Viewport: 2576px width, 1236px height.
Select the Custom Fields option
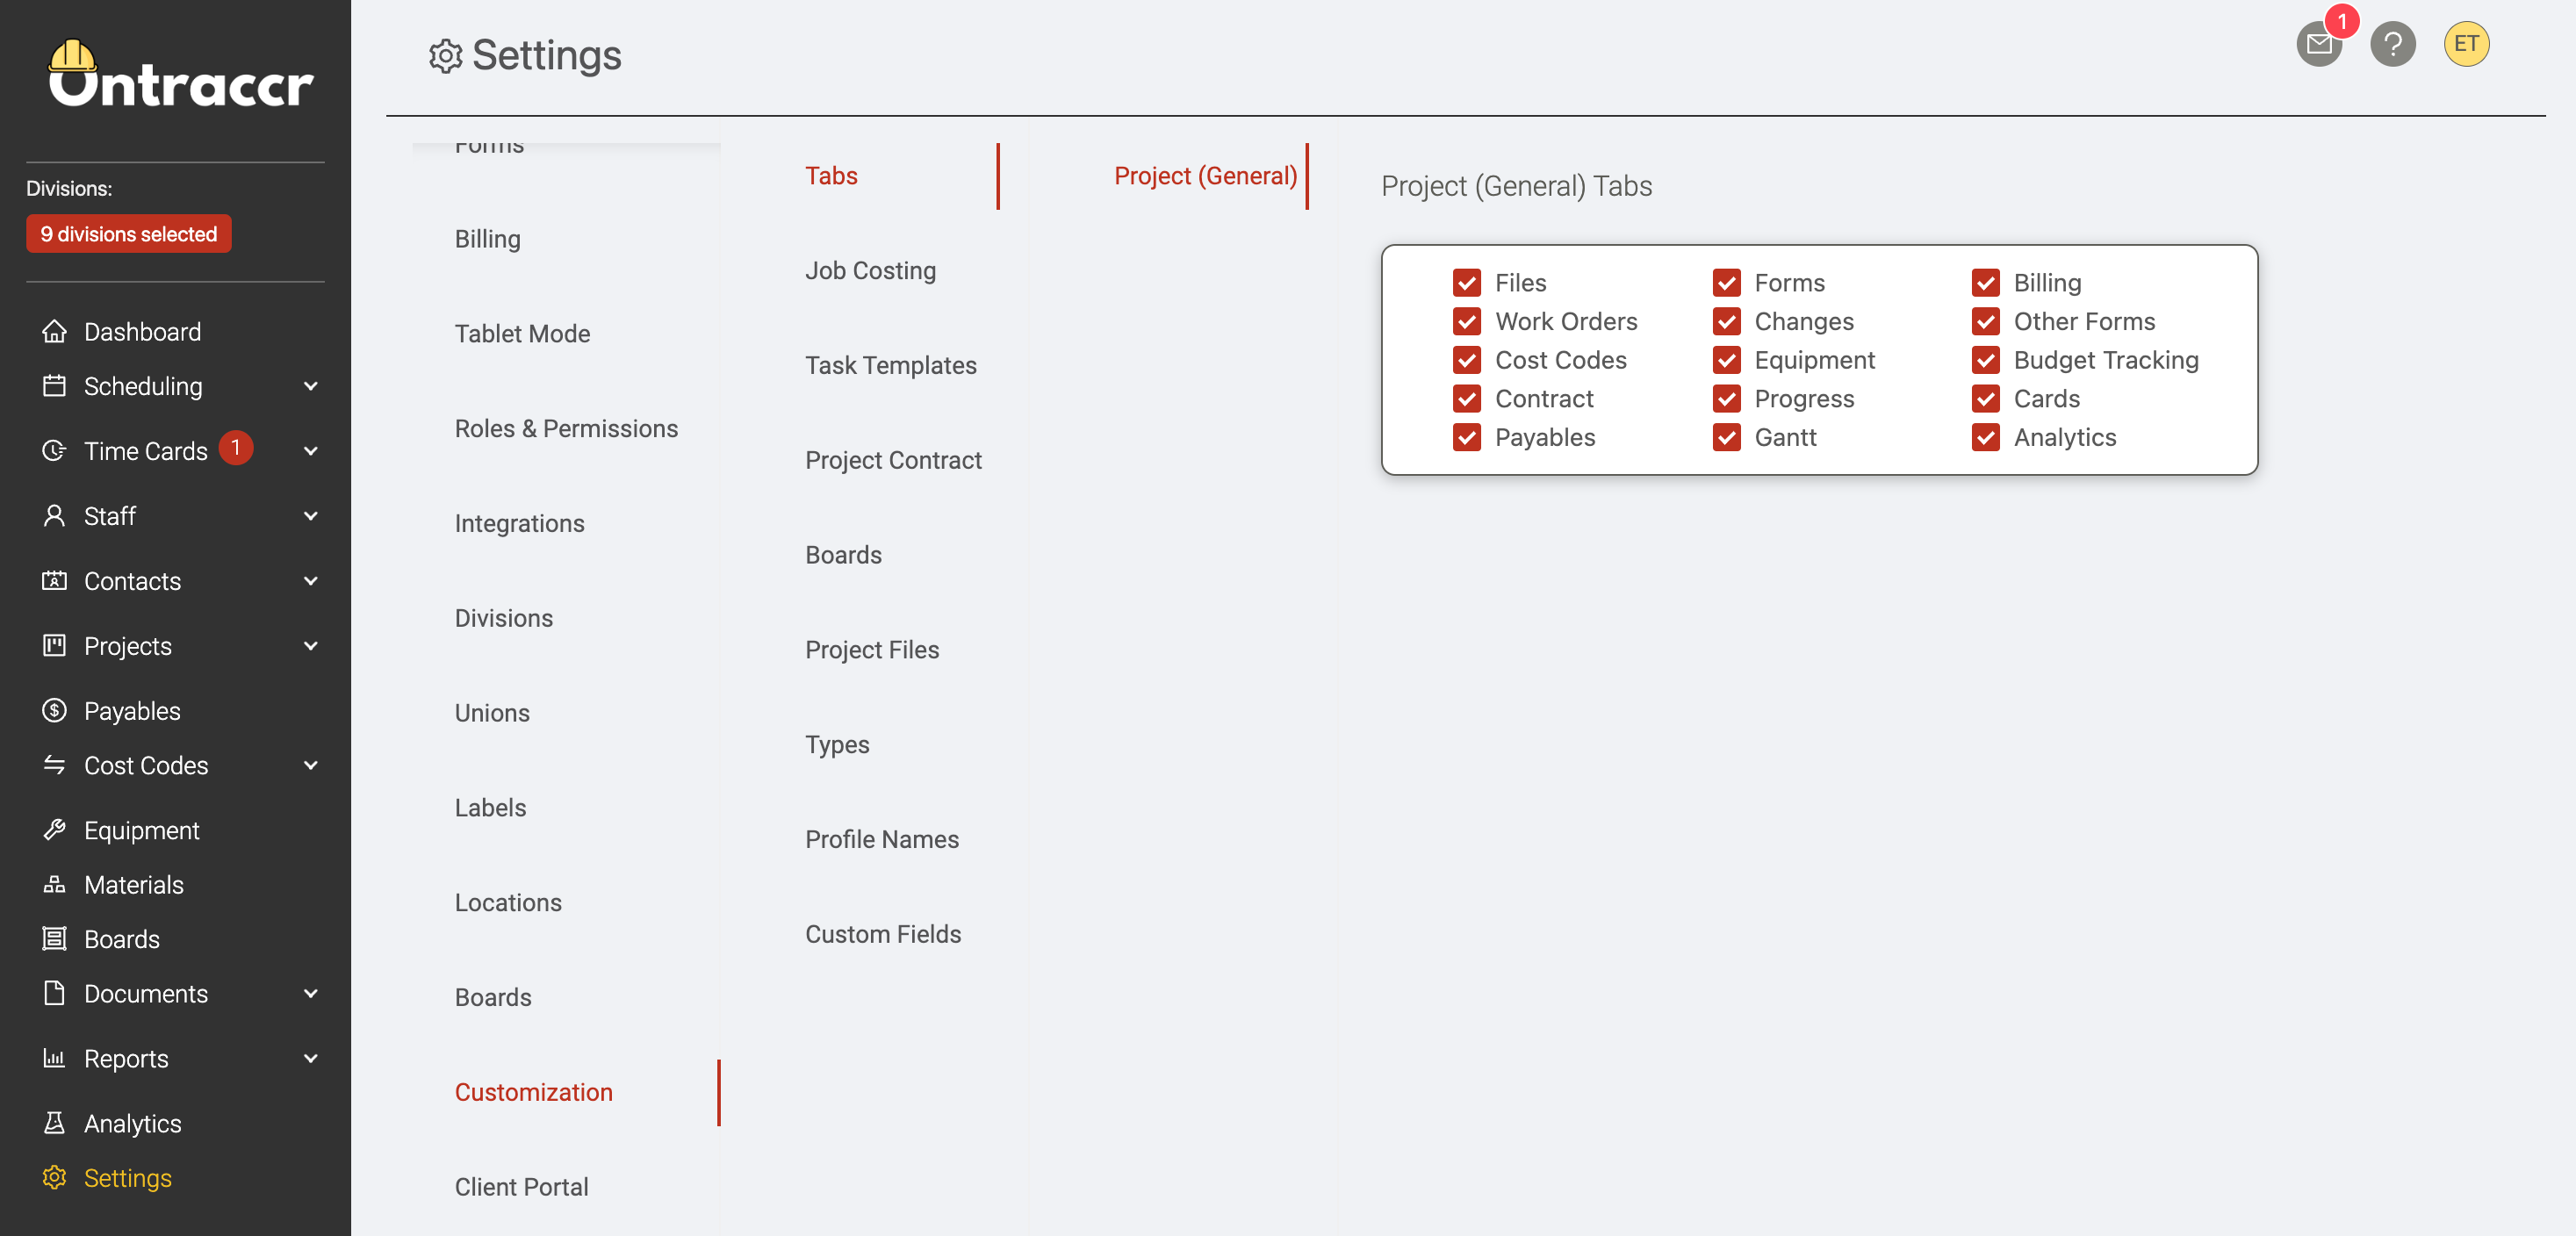(882, 933)
